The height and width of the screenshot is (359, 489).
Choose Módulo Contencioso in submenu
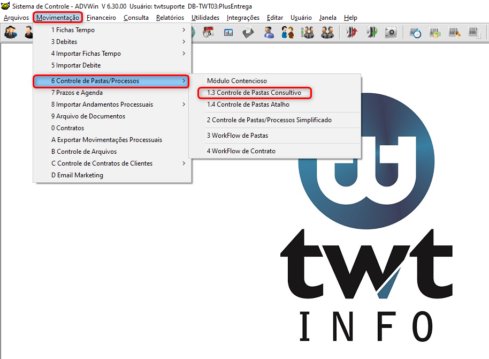point(275,80)
